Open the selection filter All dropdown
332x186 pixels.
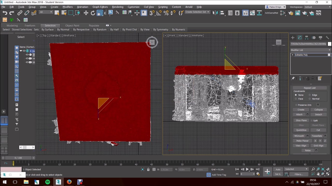[x=46, y=12]
